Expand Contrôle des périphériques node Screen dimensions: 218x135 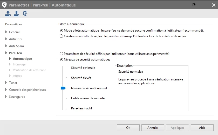(6, 90)
